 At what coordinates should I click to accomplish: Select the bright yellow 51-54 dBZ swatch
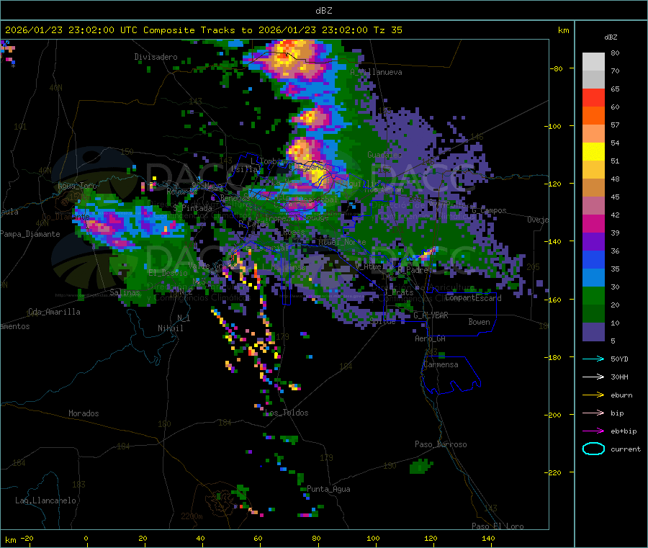(593, 152)
